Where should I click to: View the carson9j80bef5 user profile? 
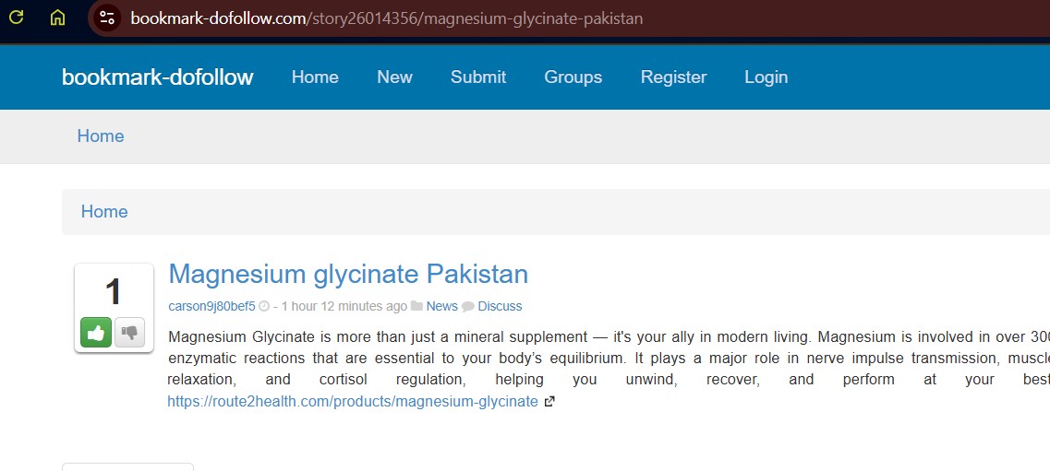tap(211, 306)
